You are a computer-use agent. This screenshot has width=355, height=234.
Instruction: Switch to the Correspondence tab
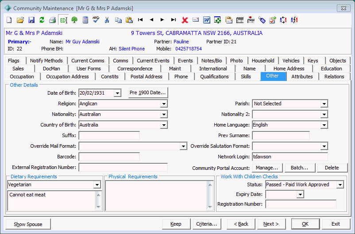135,69
